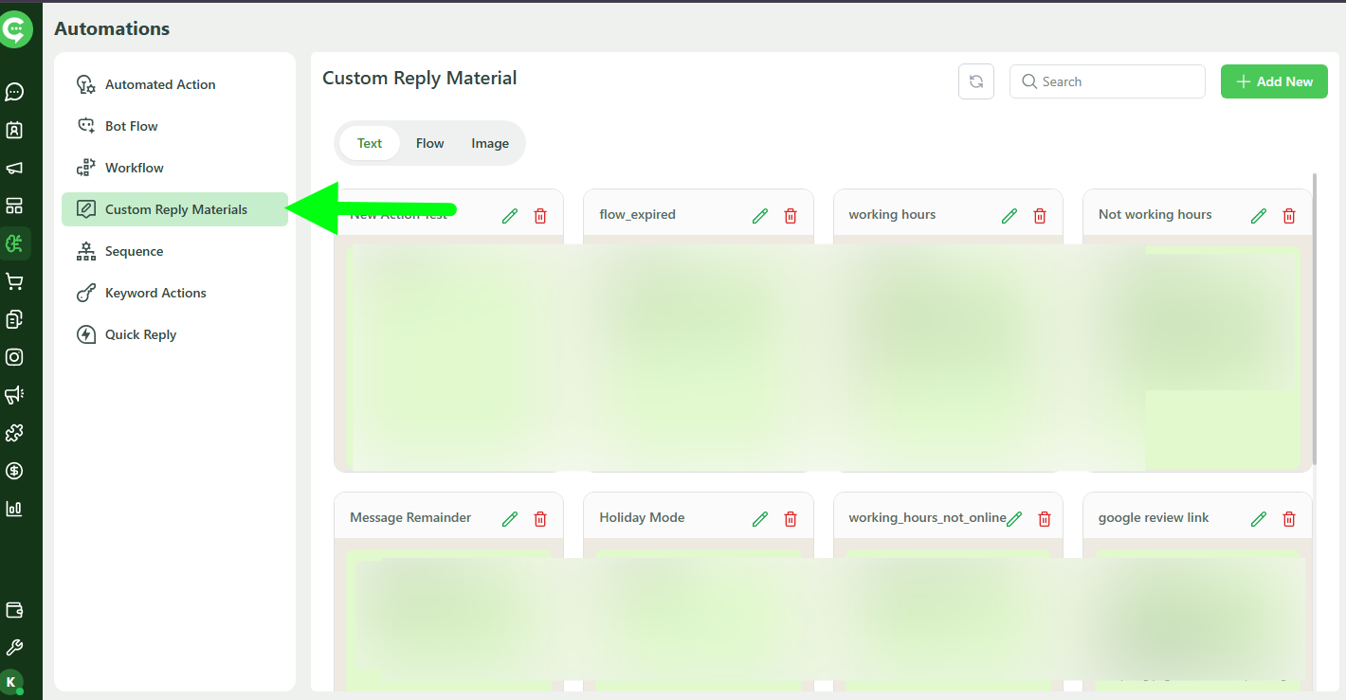The width and height of the screenshot is (1346, 700).
Task: Delete the Holiday Mode reply material
Action: click(x=790, y=518)
